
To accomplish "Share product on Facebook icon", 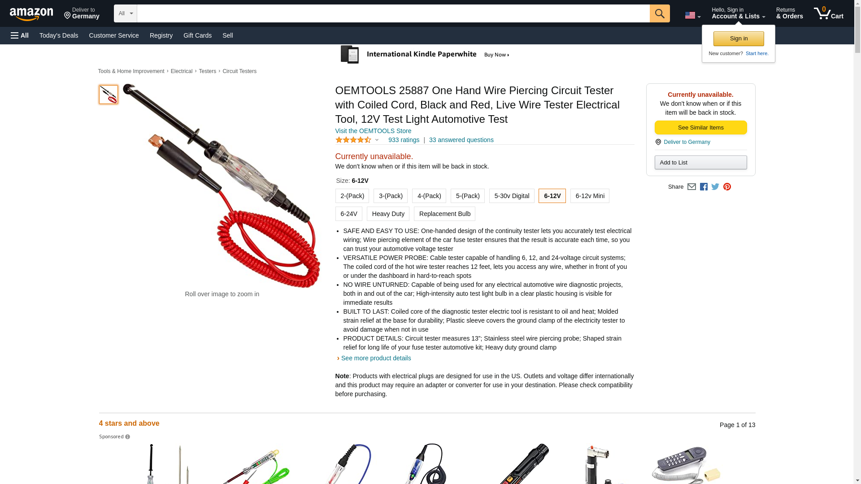I will 704,187.
